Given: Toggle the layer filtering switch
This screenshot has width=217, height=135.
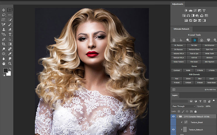Looking at the screenshot, I should (214, 101).
